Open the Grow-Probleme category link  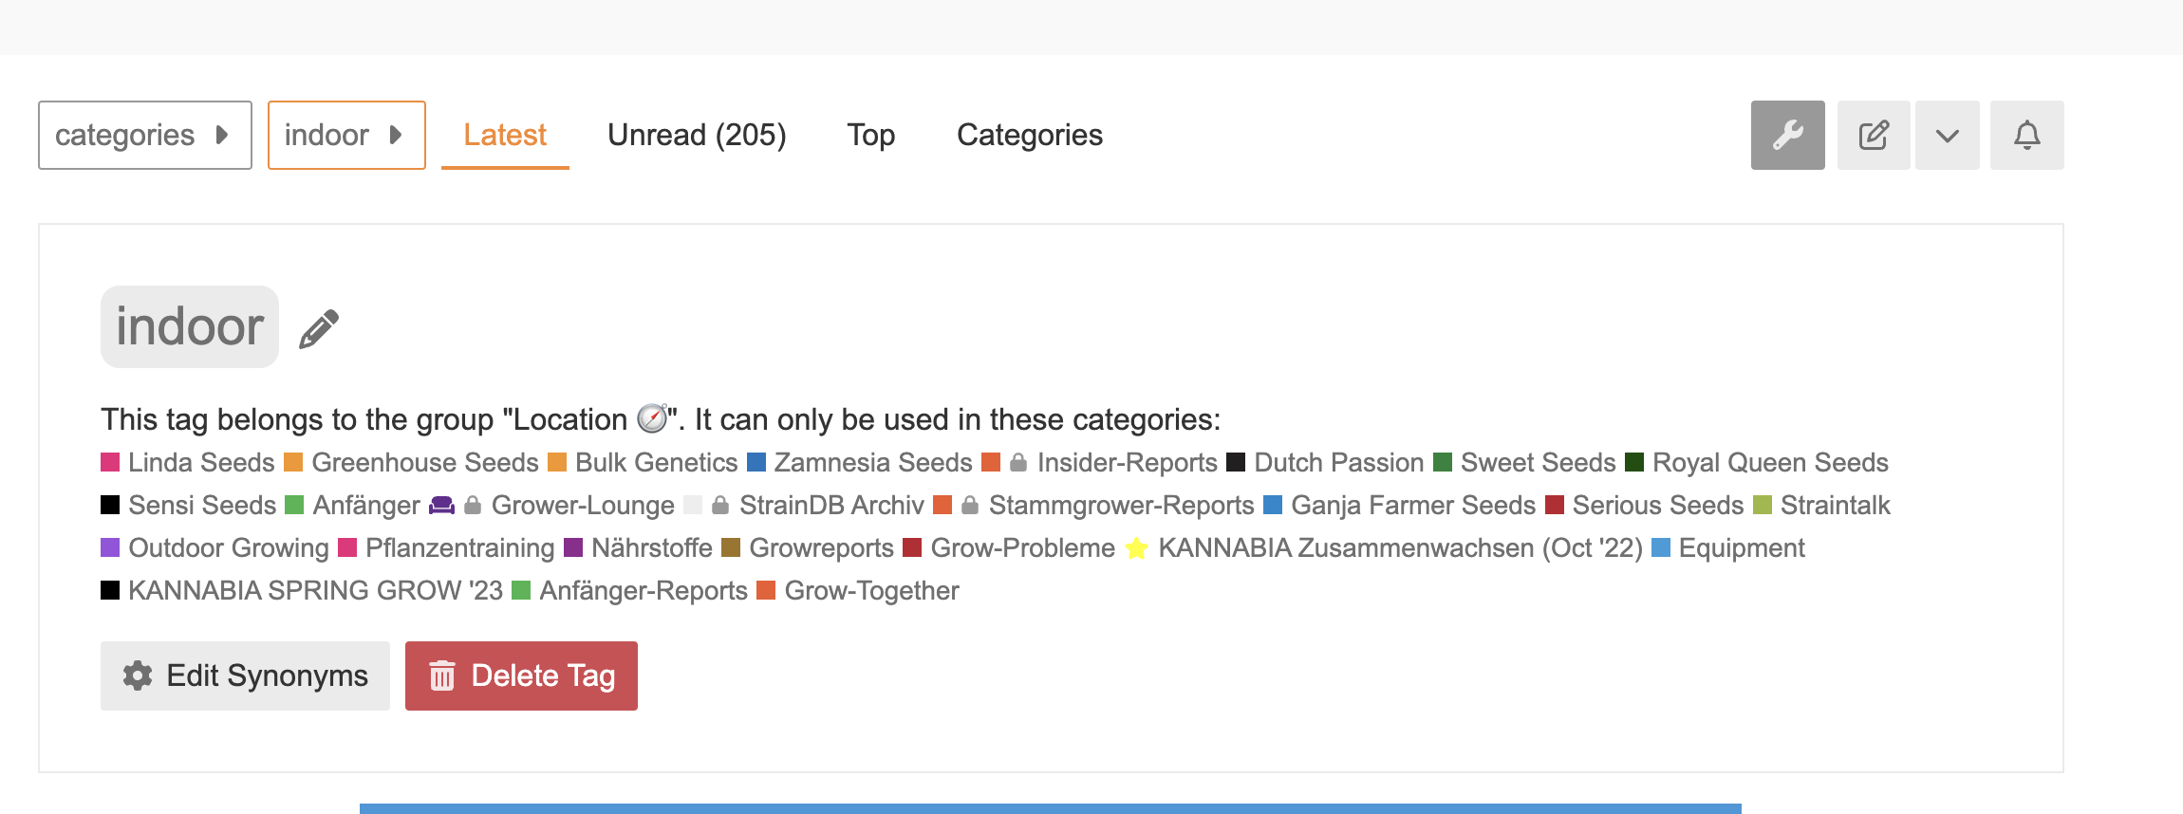(x=1022, y=547)
